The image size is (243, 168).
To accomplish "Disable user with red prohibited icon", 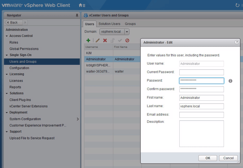I will 127,40.
